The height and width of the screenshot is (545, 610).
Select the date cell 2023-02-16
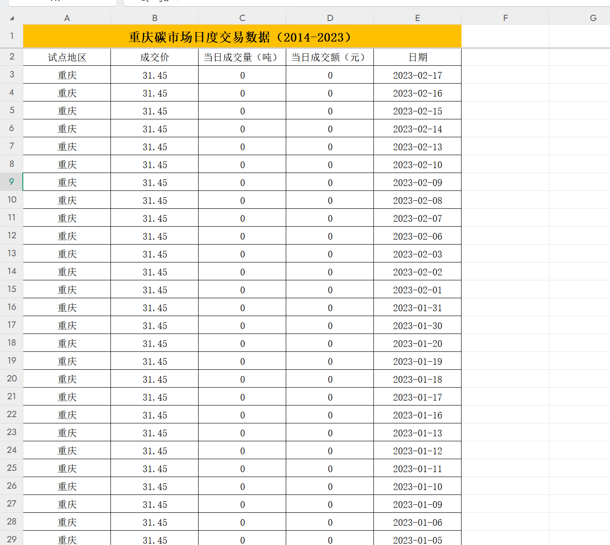pos(418,93)
